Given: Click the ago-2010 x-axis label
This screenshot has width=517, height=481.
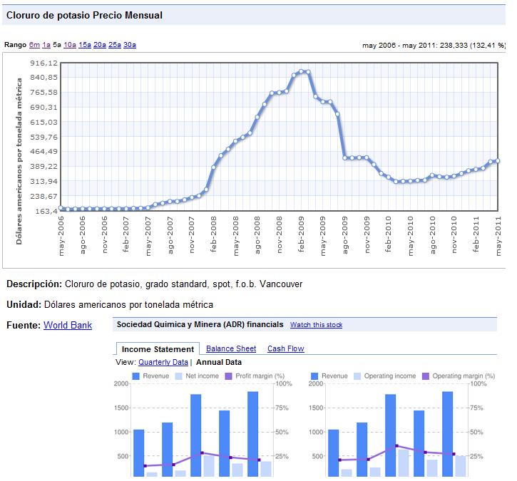Looking at the screenshot, I should (433, 235).
